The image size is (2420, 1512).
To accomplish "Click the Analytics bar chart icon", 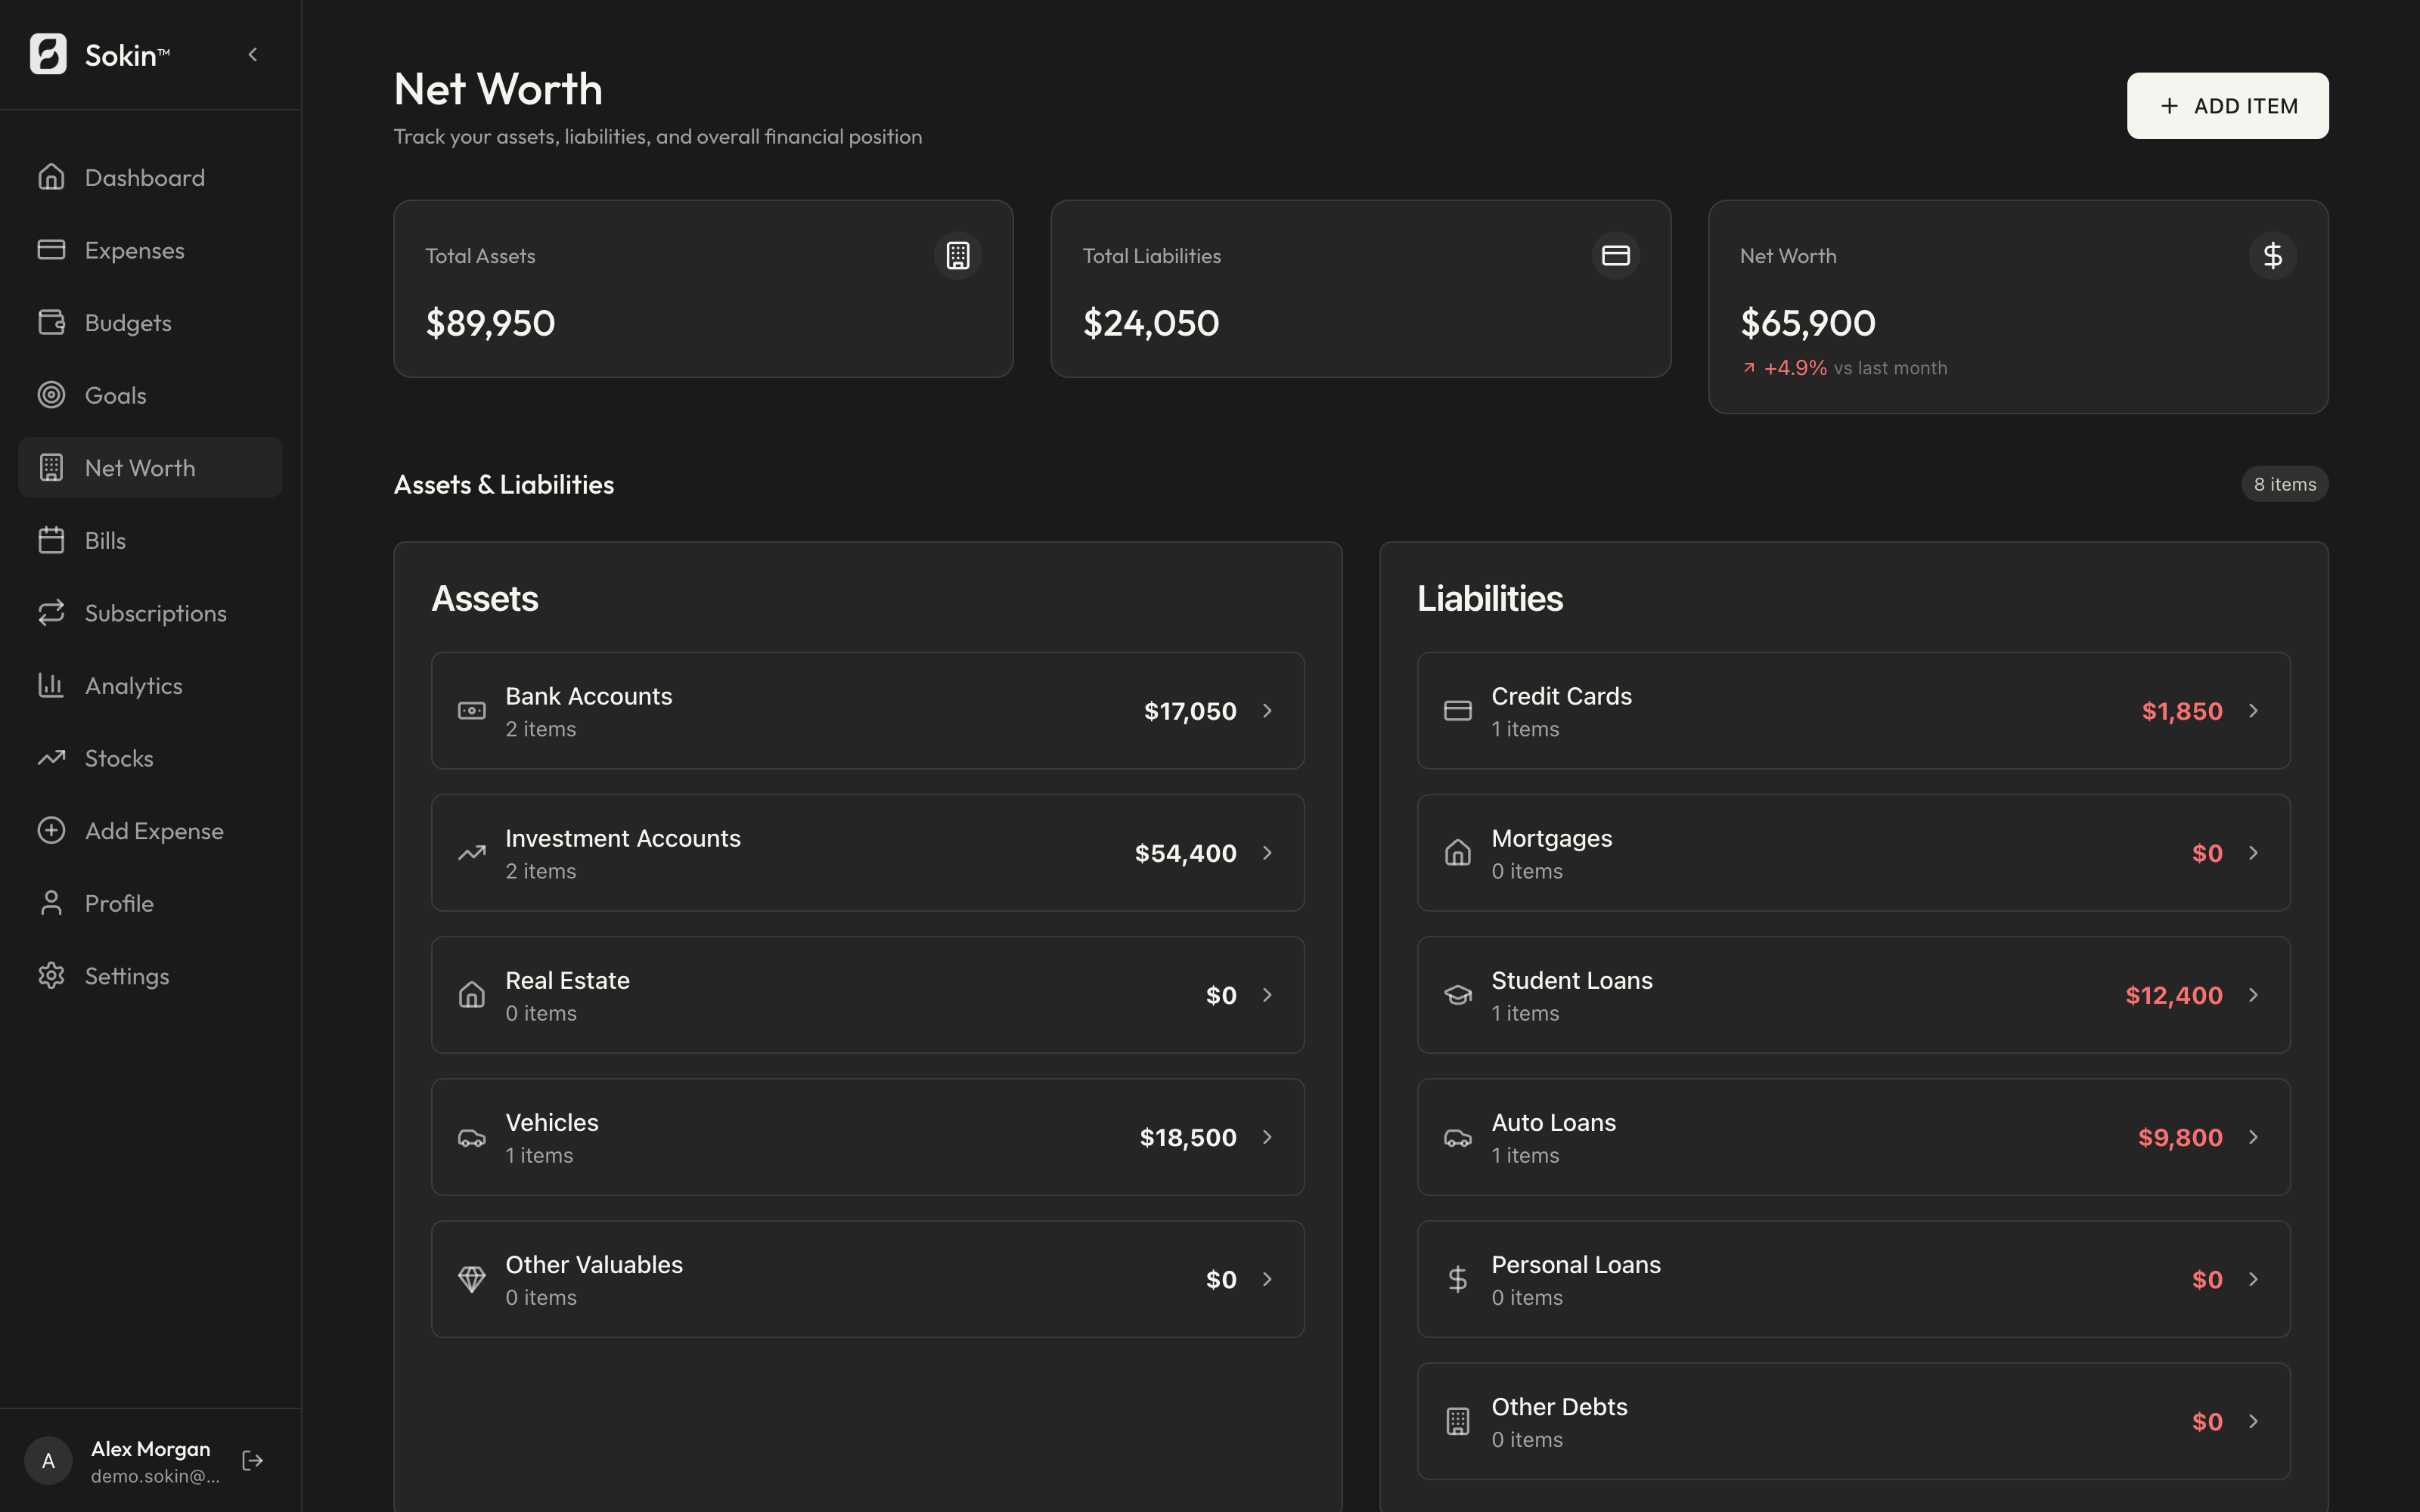I will 51,685.
